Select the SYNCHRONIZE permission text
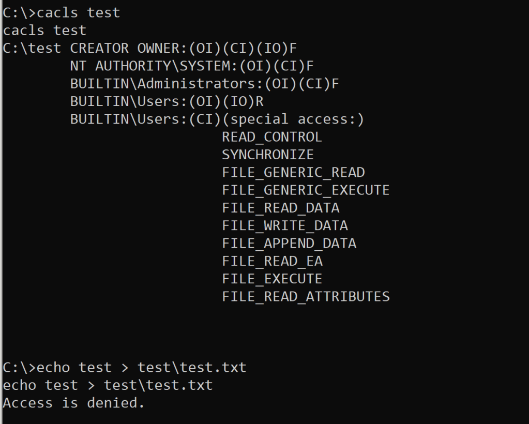The width and height of the screenshot is (529, 424). point(268,155)
